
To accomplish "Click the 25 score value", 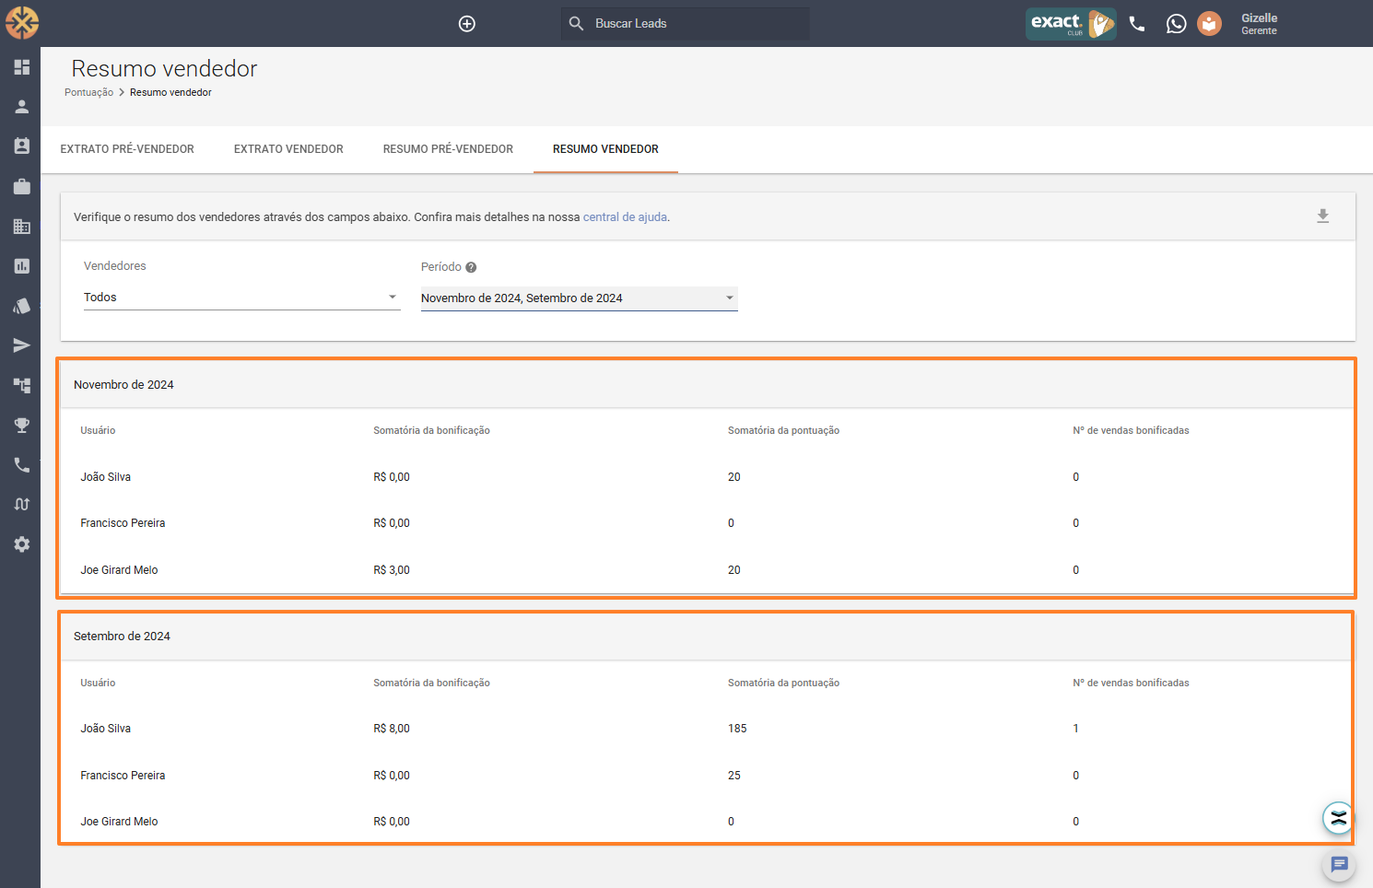I will click(x=734, y=776).
